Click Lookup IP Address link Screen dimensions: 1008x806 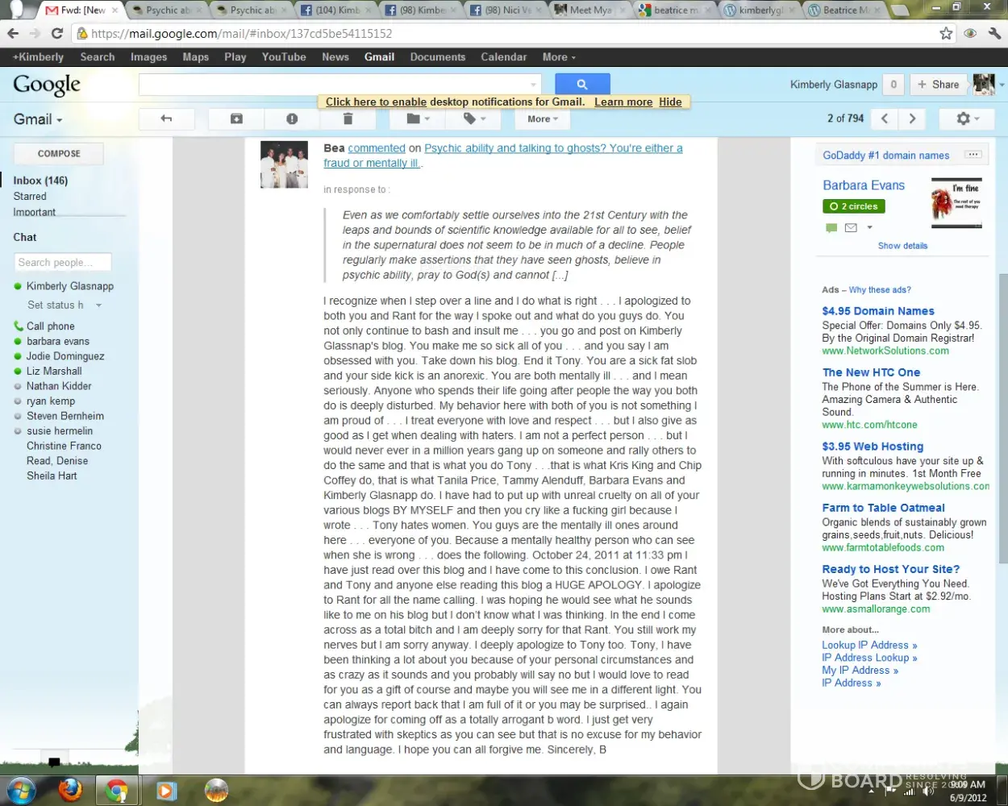coord(869,645)
